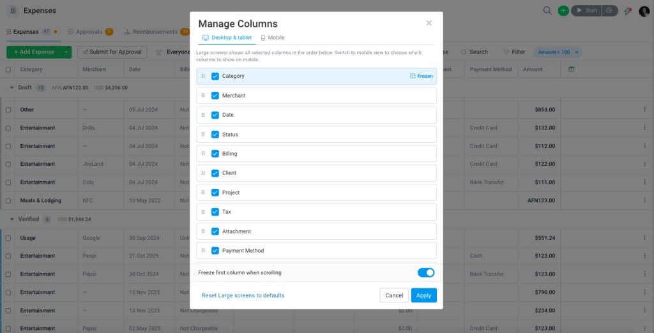Open the manage columns icon in table header

point(572,69)
